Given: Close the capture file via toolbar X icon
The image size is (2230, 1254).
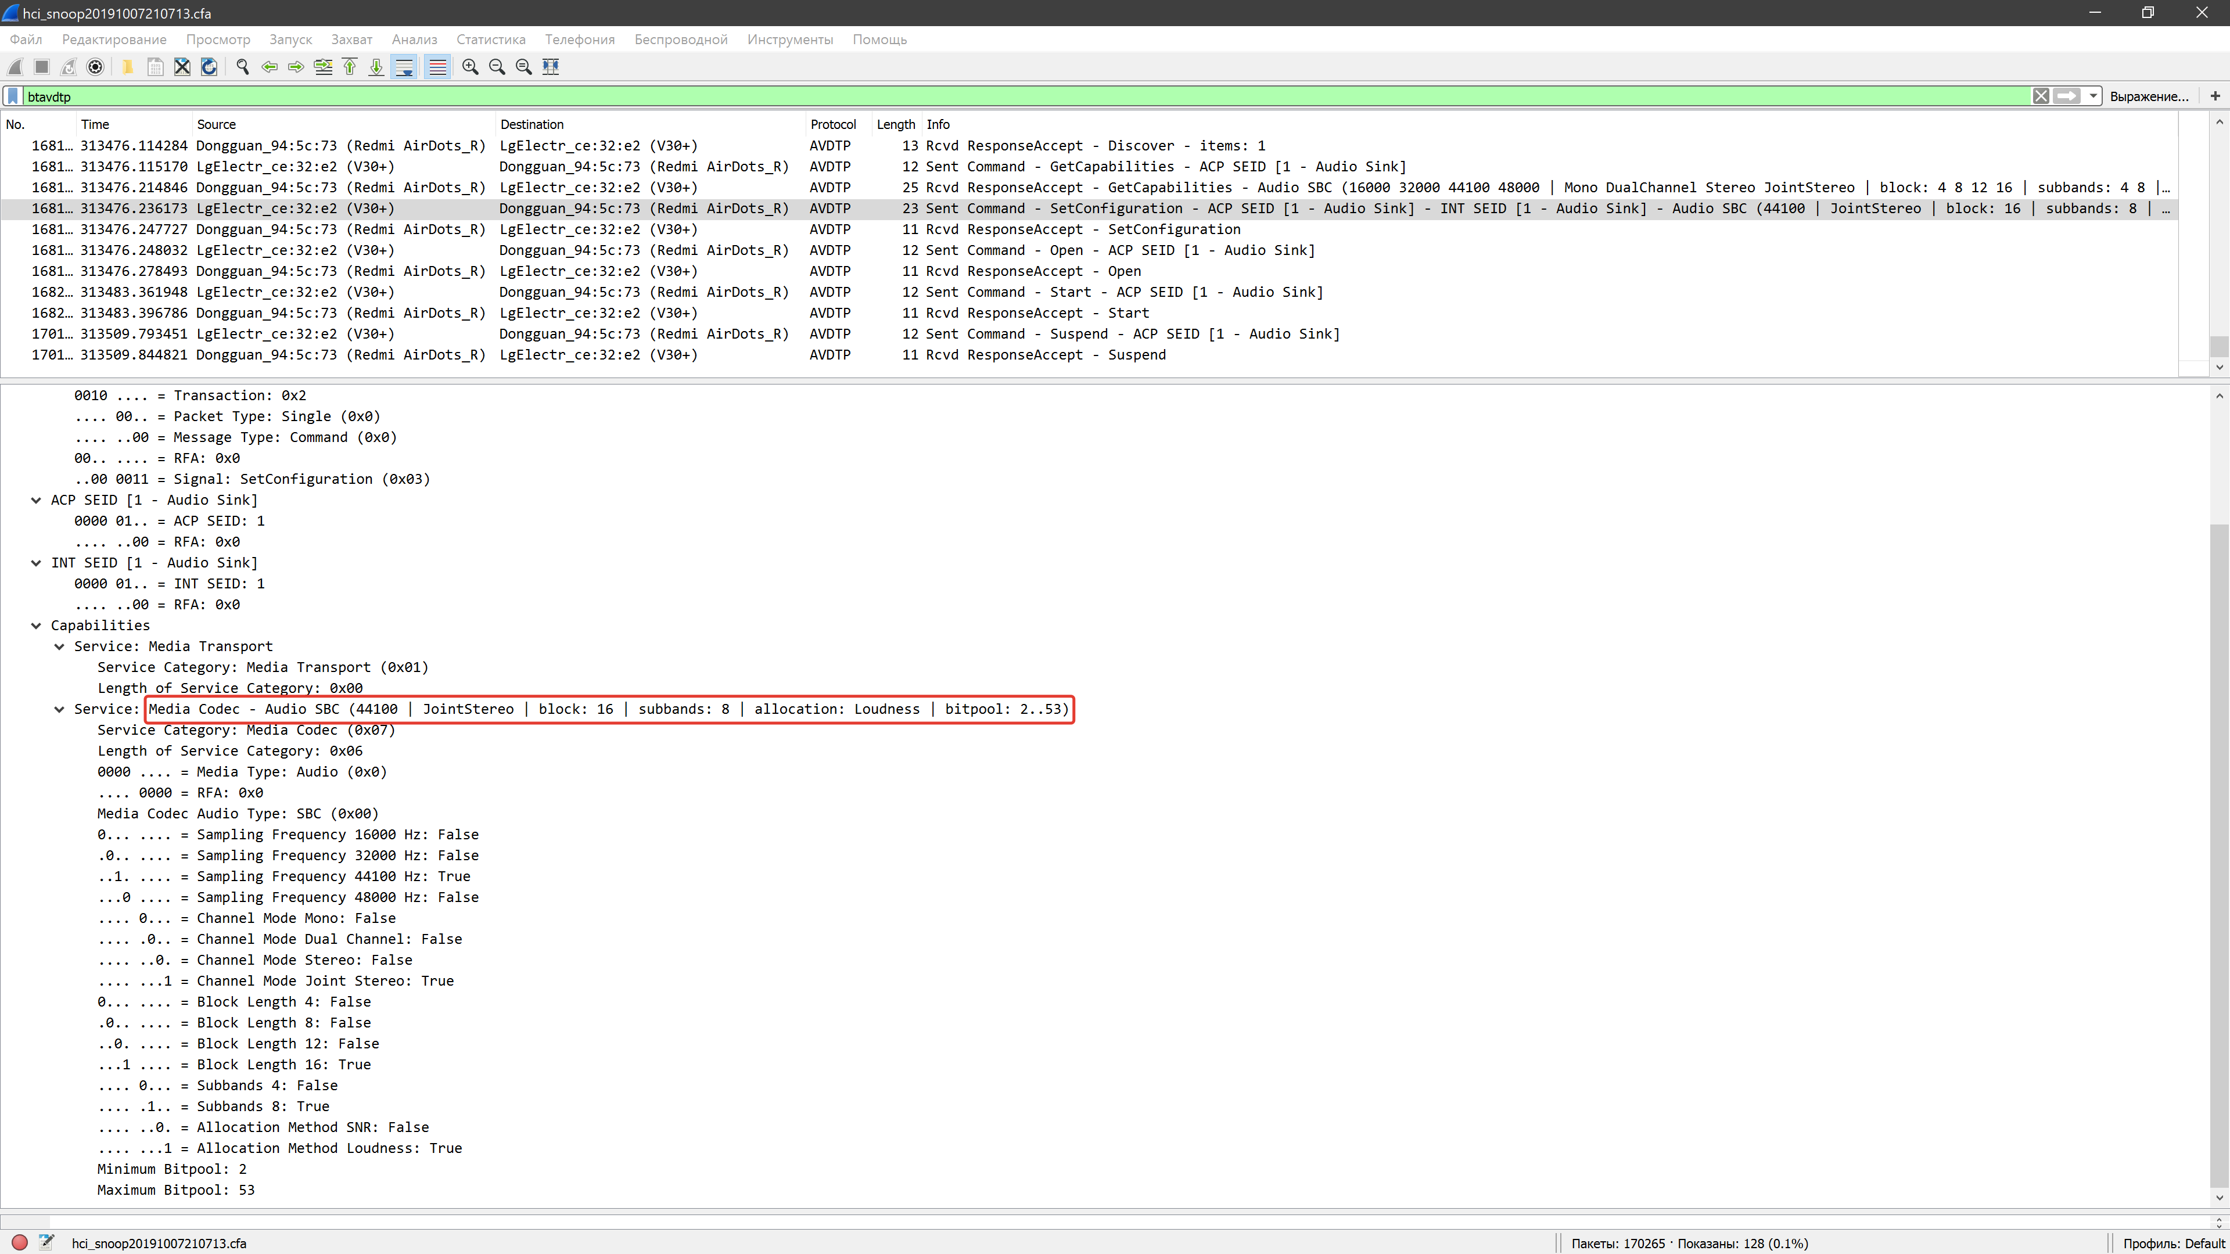Looking at the screenshot, I should click(x=182, y=67).
